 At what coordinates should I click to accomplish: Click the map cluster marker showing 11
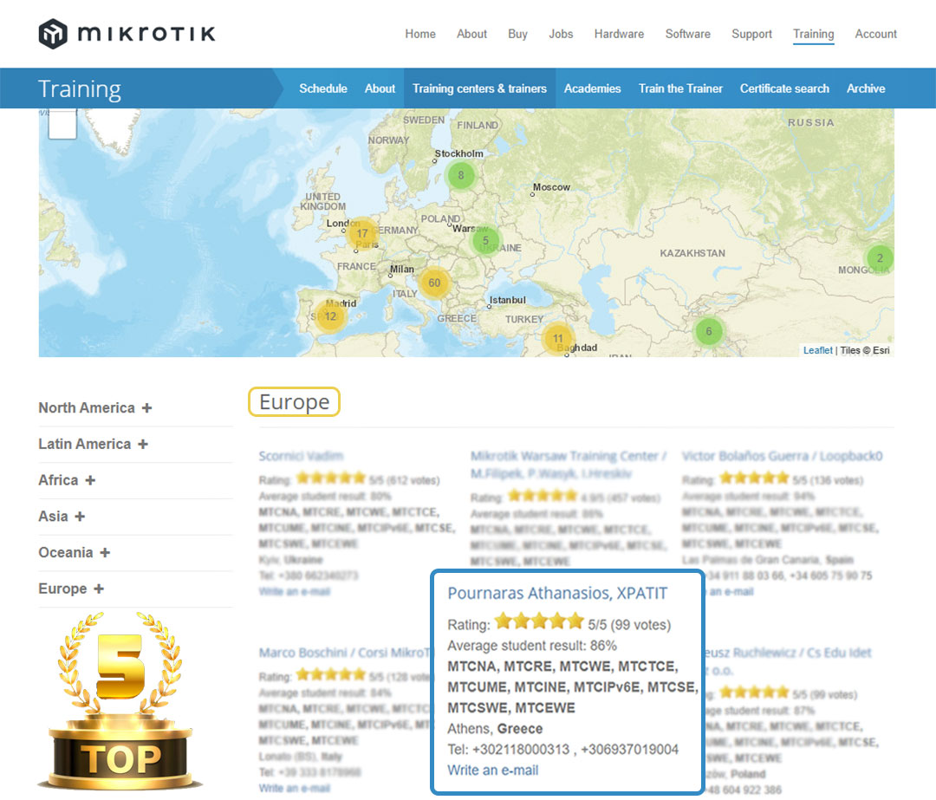[x=557, y=339]
